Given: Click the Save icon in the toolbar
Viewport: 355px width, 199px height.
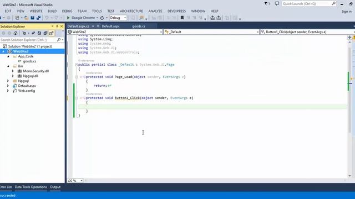Looking at the screenshot, I should click(x=32, y=18).
